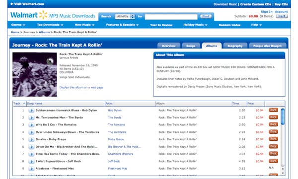Expand the Help menu
Image resolution: width=298 pixels, height=179 pixels.
256,25
